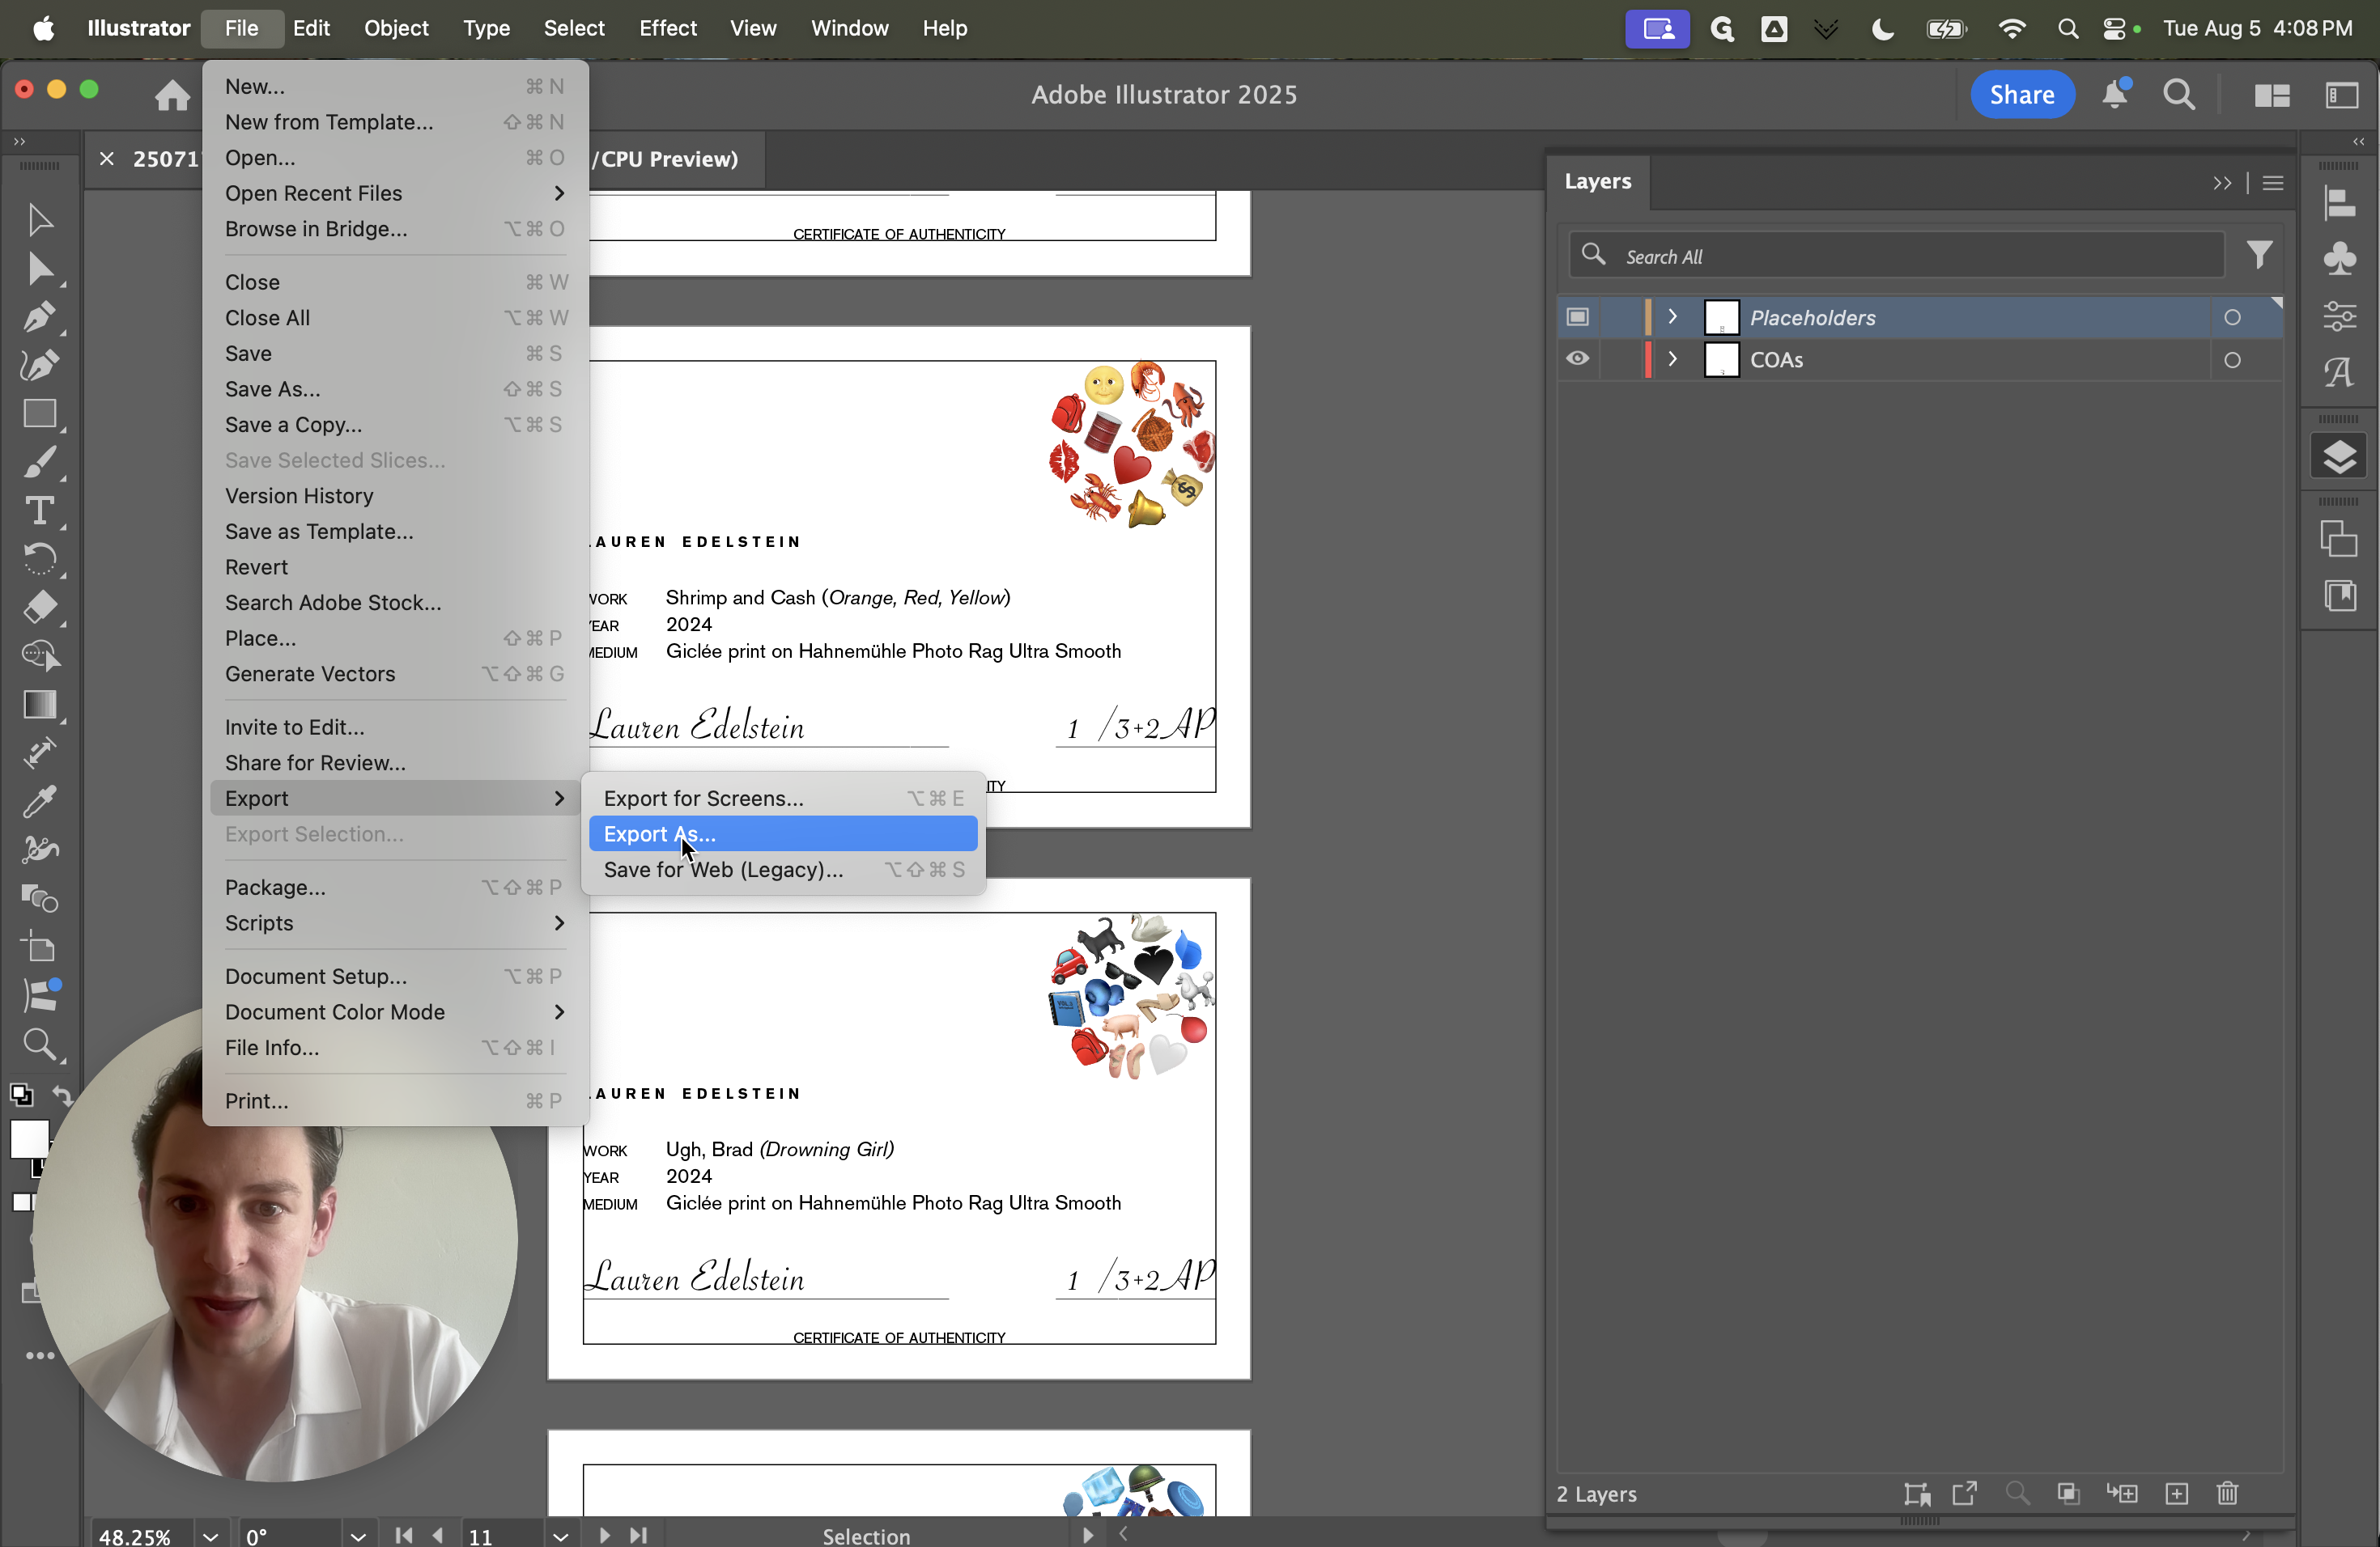Open the zoom level dropdown
Screen dimensions: 2380x1547
click(x=210, y=1536)
